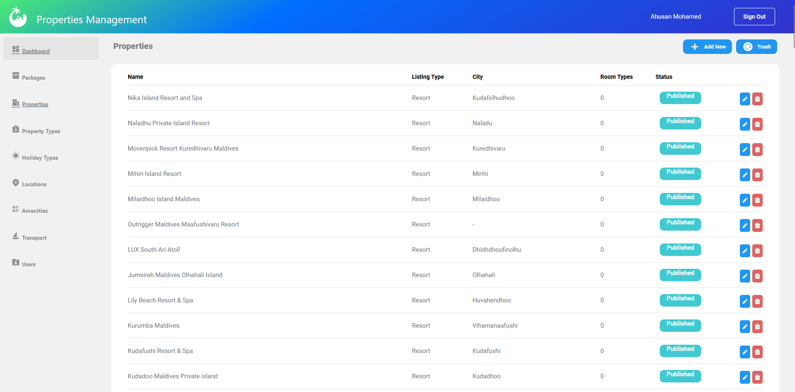Edit Jumeirah Maldives Olhahali Island
795x392 pixels.
click(745, 276)
